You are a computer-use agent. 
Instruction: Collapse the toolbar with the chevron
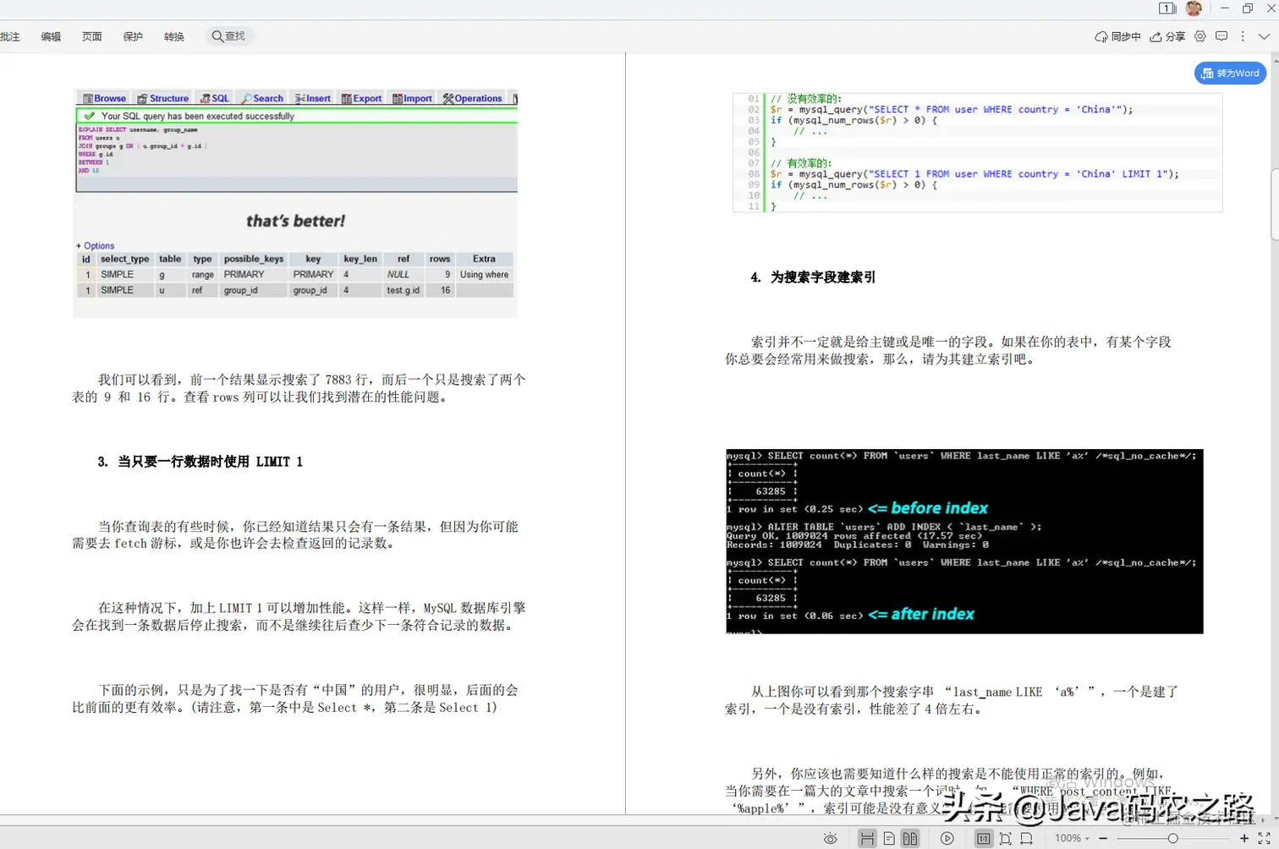tap(1265, 36)
